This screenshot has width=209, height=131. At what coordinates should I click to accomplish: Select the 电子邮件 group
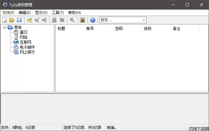pyautogui.click(x=27, y=47)
